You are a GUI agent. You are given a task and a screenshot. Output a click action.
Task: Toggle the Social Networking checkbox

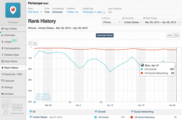(132, 112)
